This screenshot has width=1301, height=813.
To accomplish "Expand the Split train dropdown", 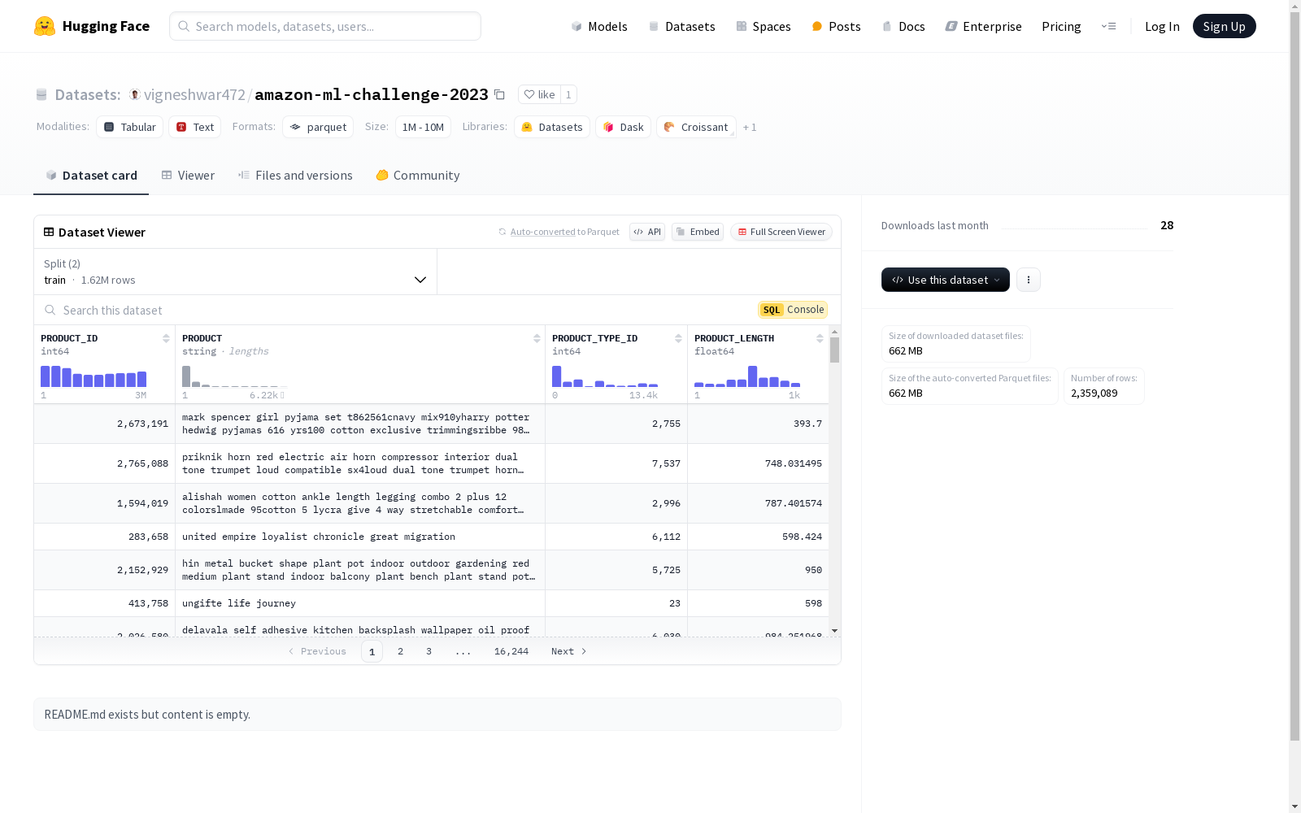I will pyautogui.click(x=235, y=272).
